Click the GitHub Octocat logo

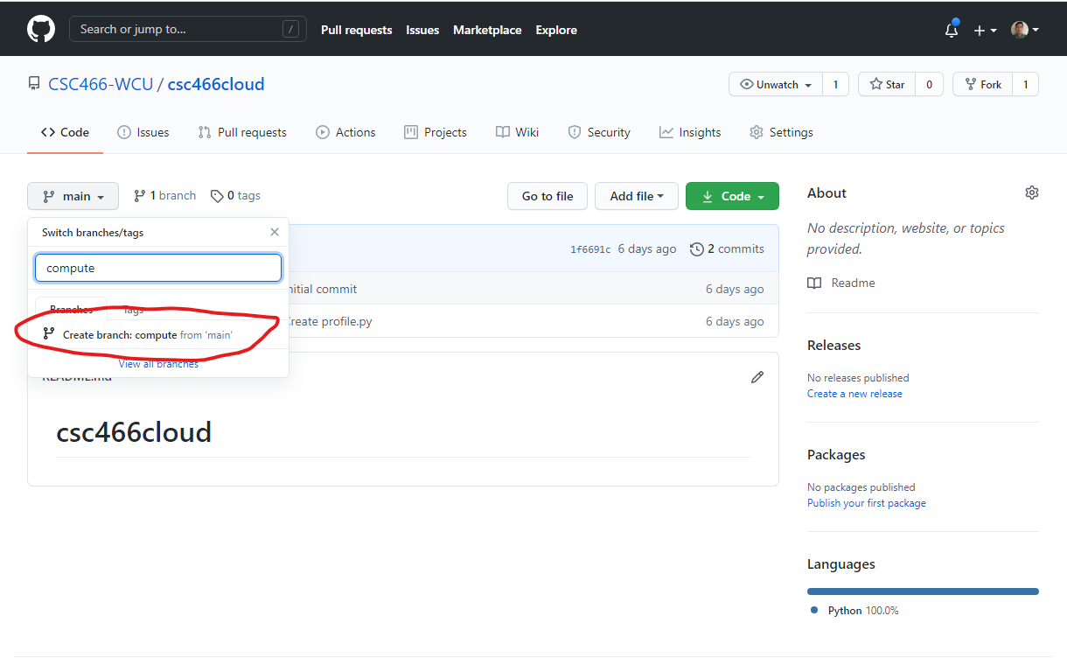41,29
